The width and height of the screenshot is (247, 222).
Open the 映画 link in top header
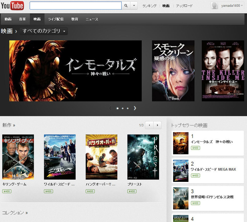pos(166,6)
